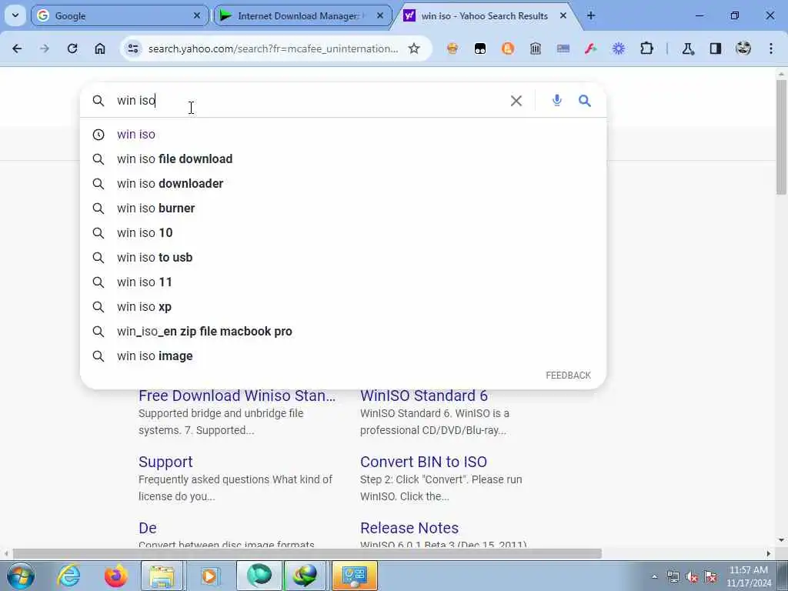Click the scroll-right arrow at bottom
The width and height of the screenshot is (788, 591).
[769, 554]
